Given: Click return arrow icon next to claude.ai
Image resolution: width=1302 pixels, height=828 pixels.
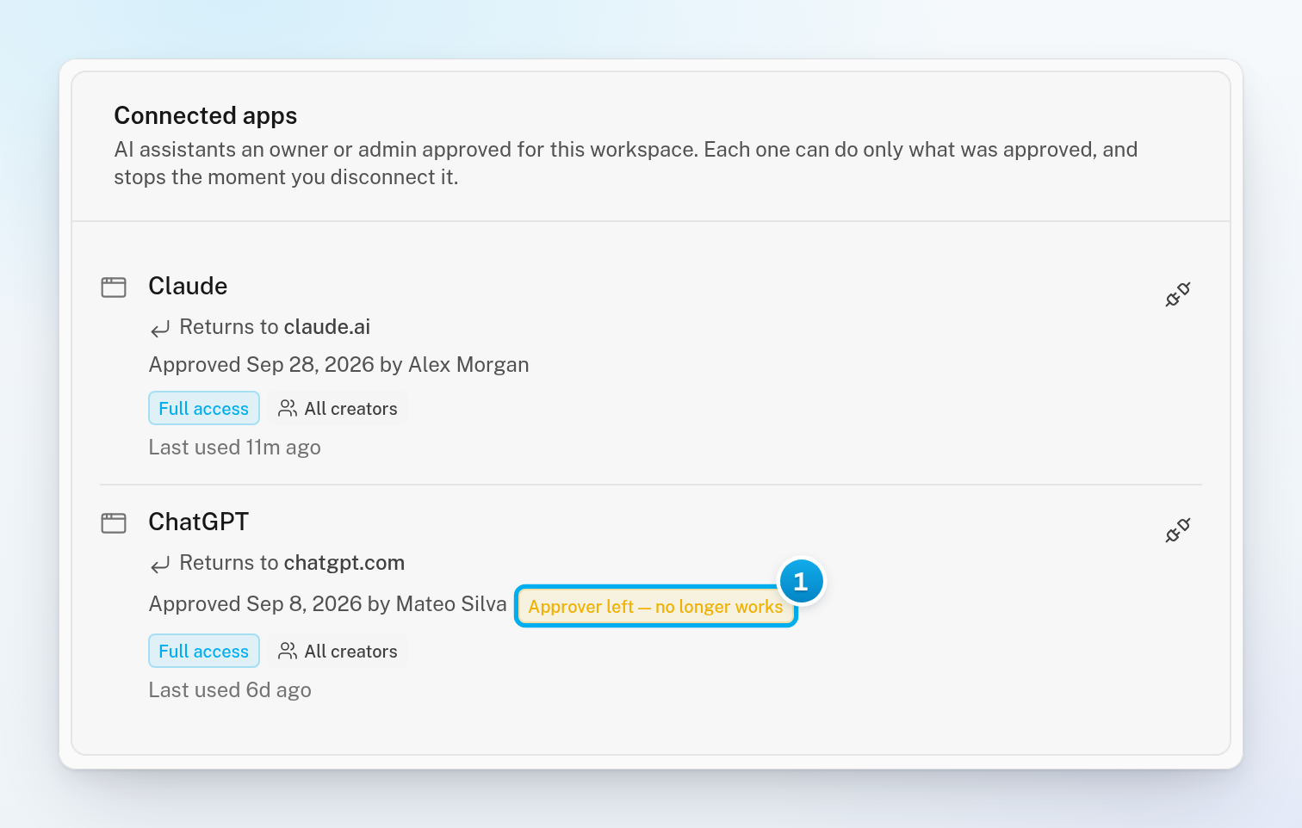Looking at the screenshot, I should point(160,329).
